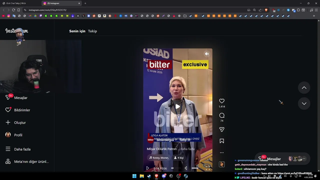This screenshot has width=320, height=180.
Task: Open the Amazon bookmark
Action: [x=104, y=16]
